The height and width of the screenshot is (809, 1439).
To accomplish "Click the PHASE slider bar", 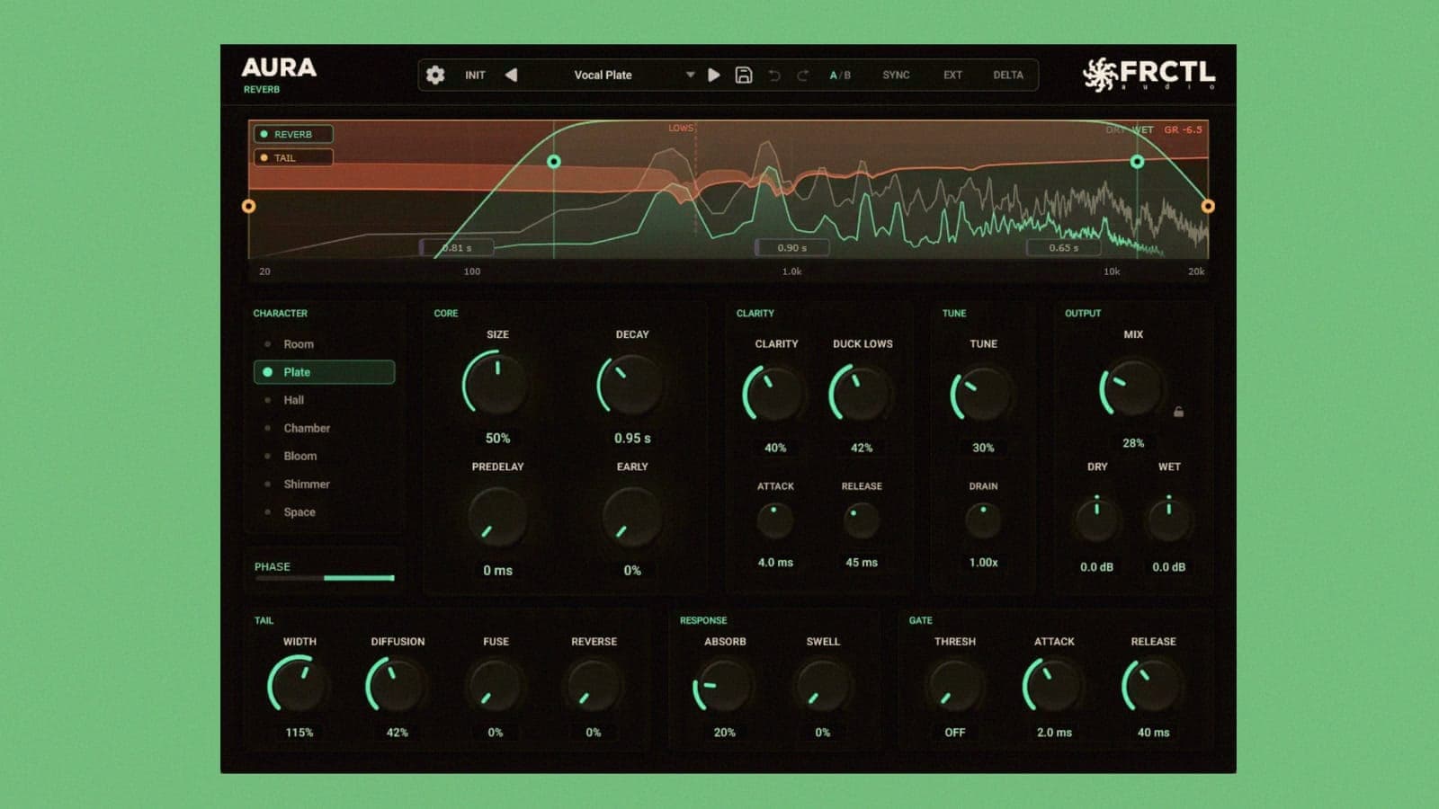I will pyautogui.click(x=325, y=578).
